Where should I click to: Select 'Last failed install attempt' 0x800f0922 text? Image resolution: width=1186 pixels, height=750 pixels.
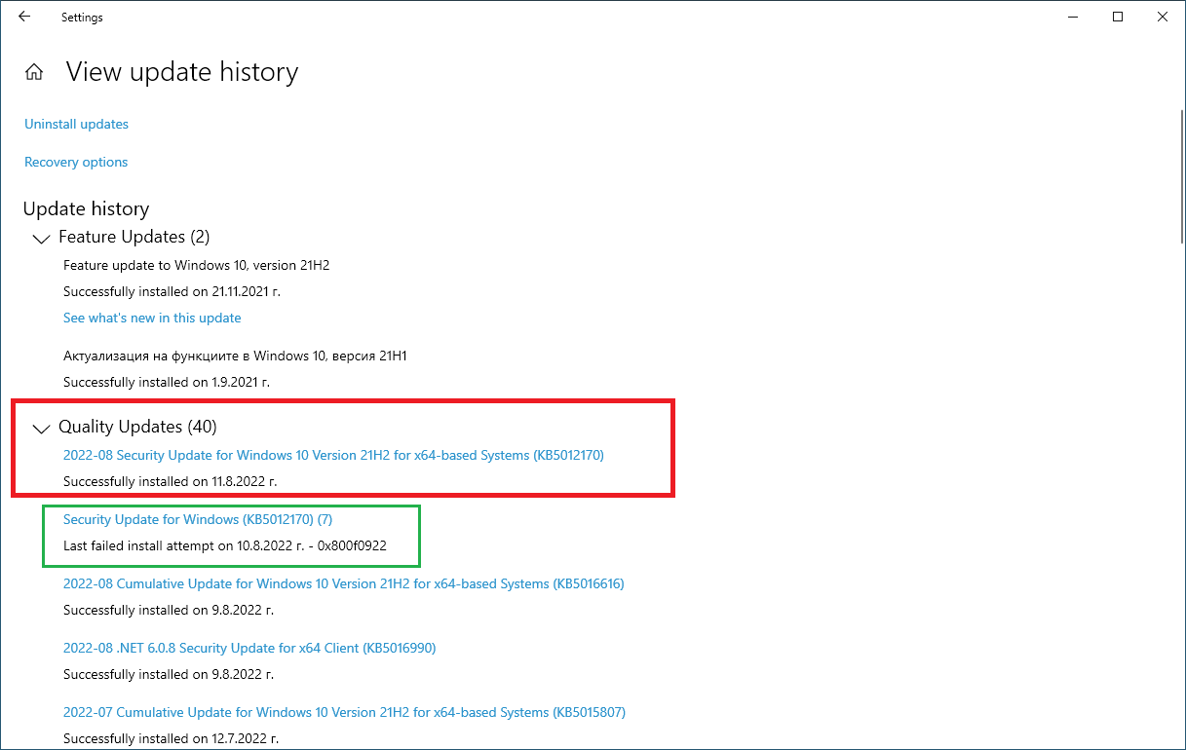tap(225, 545)
